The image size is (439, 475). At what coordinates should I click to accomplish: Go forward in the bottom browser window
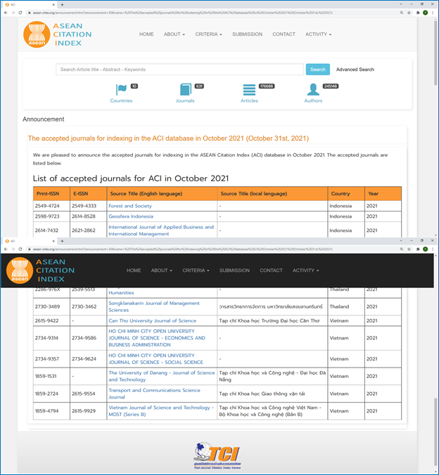click(x=13, y=249)
